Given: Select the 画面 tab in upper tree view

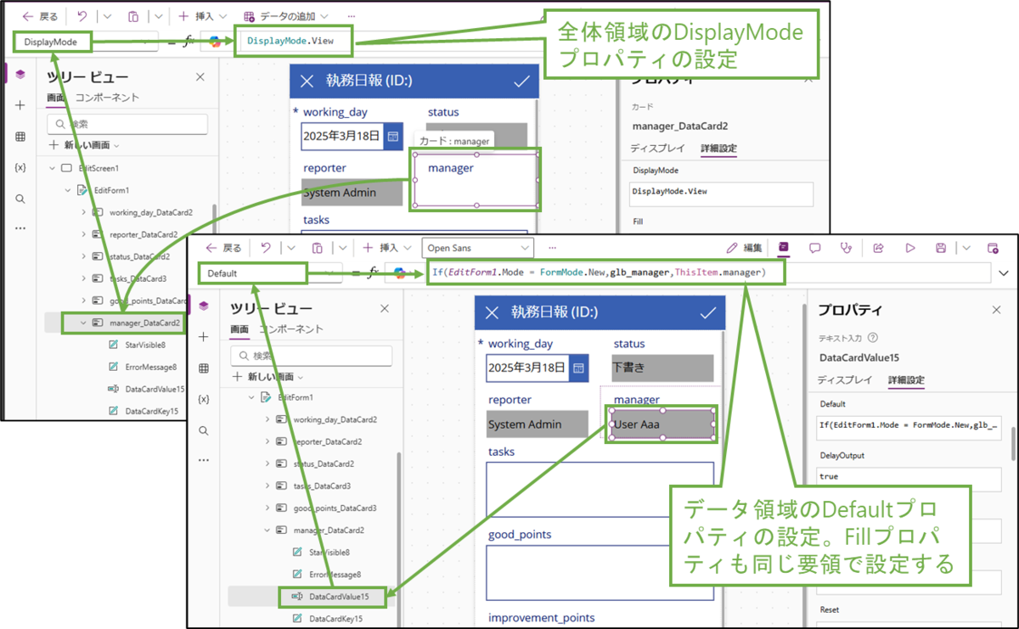Looking at the screenshot, I should [x=56, y=98].
